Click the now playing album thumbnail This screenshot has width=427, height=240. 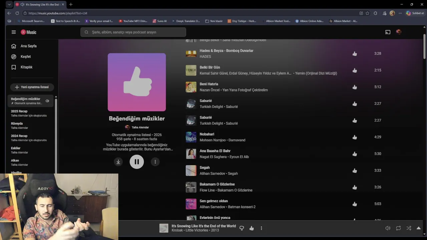click(164, 228)
